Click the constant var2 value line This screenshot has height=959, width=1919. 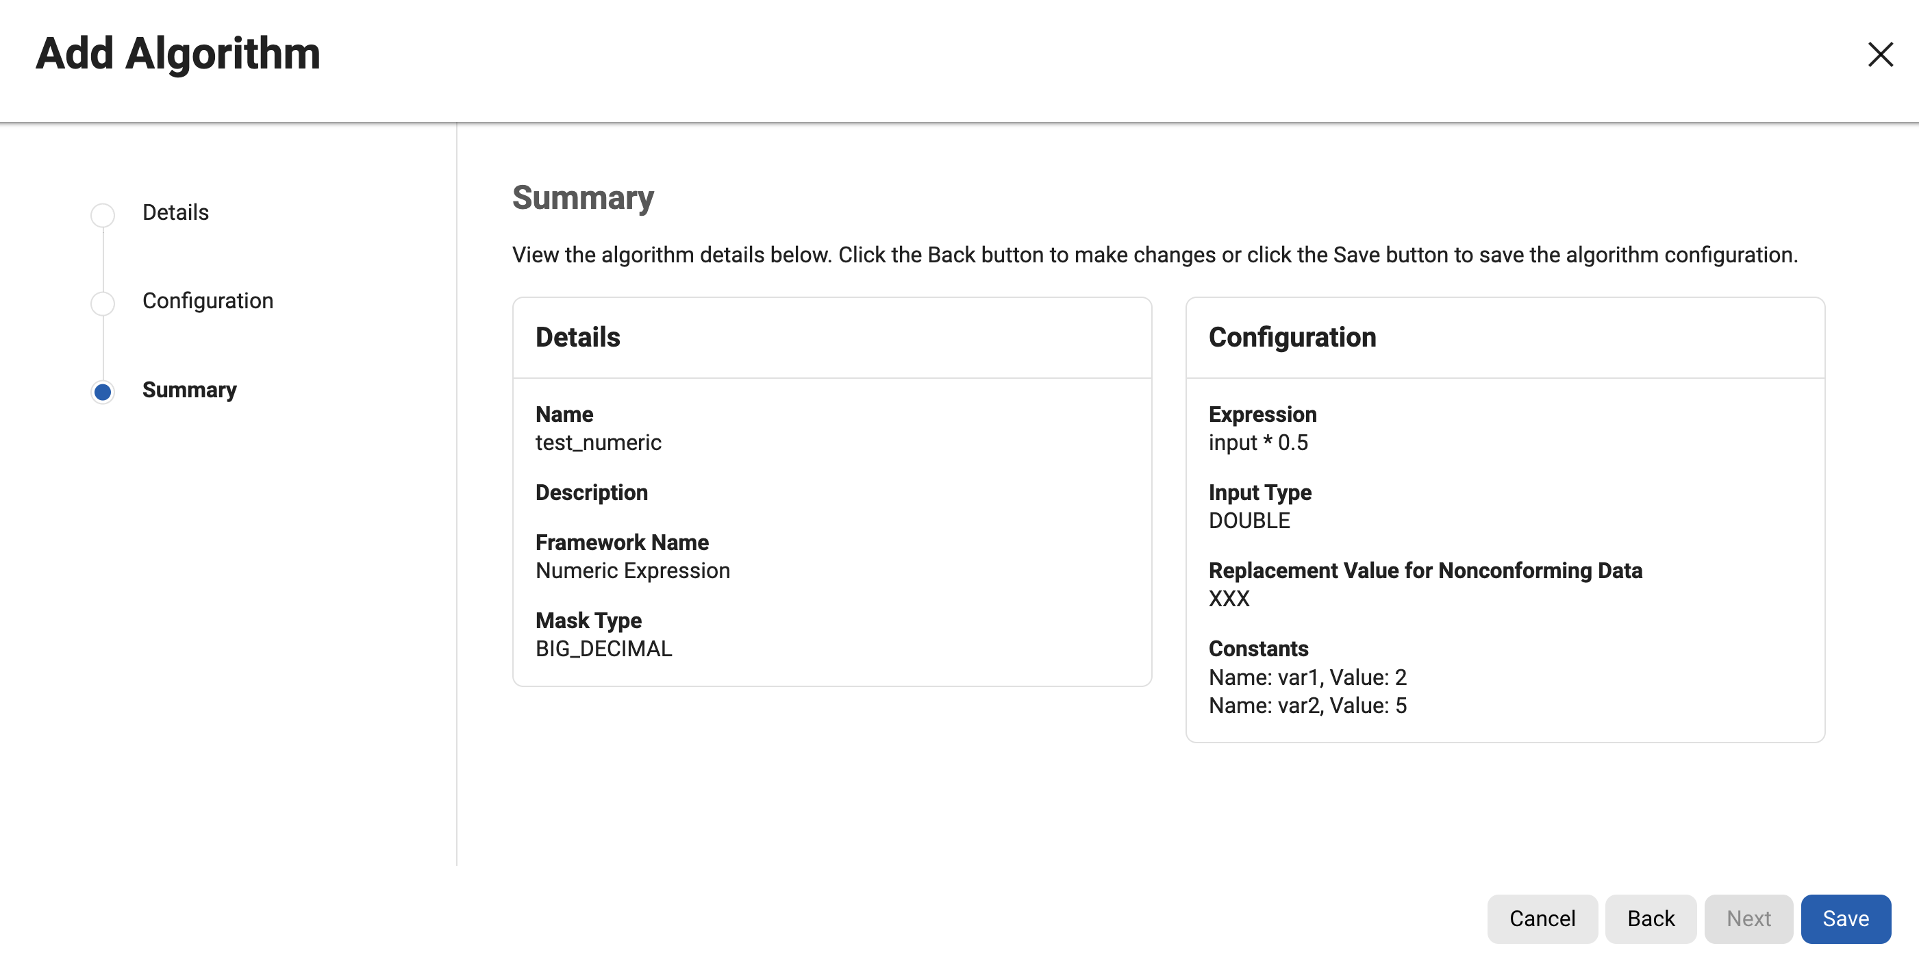coord(1307,706)
